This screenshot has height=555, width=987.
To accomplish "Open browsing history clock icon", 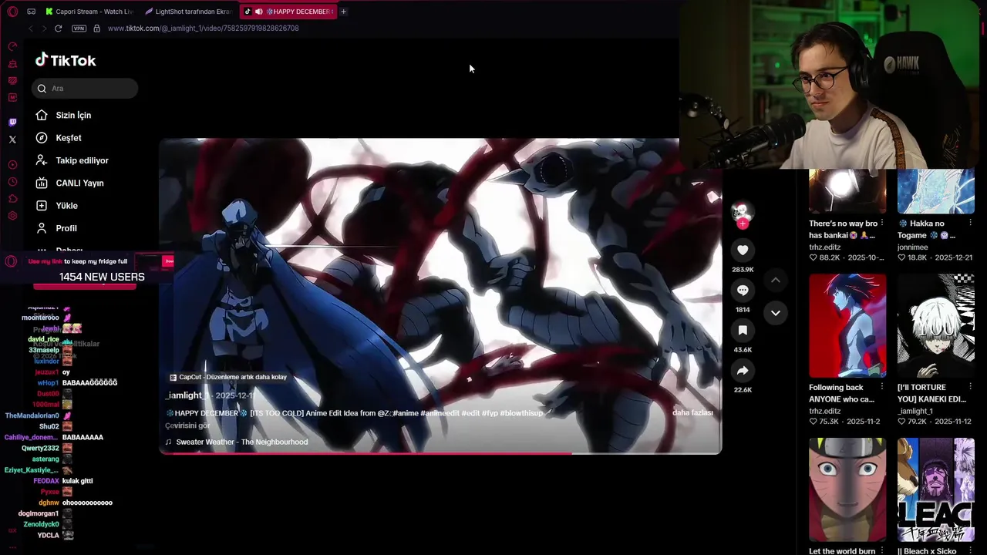I will 12,182.
